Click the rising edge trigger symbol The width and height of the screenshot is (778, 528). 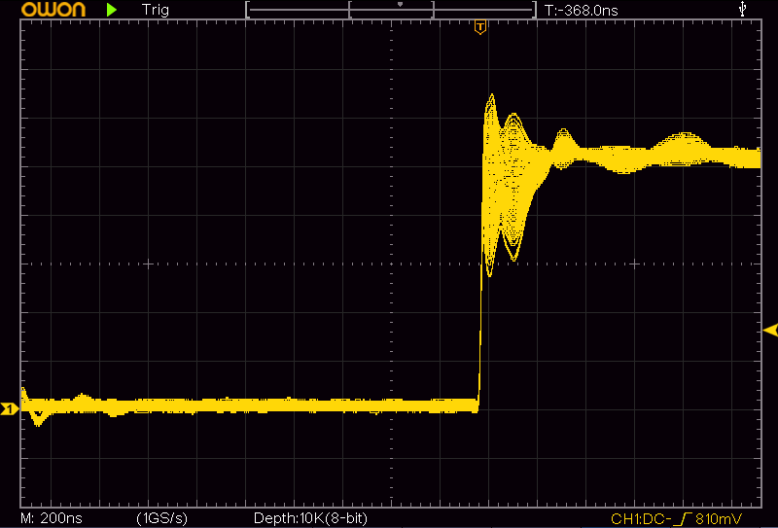pyautogui.click(x=684, y=519)
